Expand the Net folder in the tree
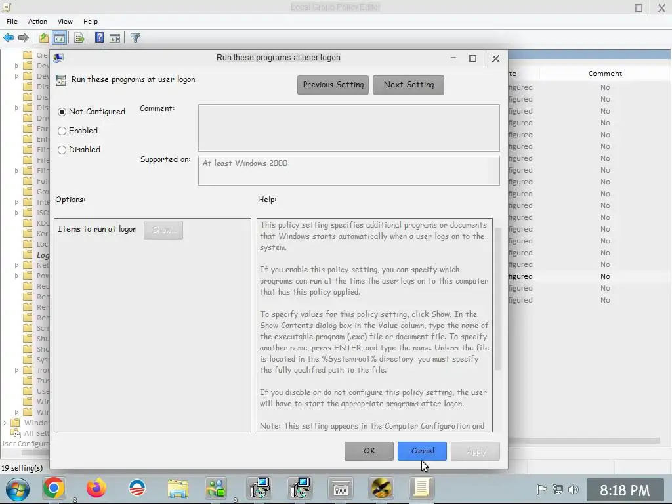 click(16, 265)
